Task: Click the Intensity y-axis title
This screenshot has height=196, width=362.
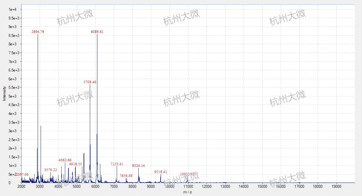Action: tap(4, 93)
